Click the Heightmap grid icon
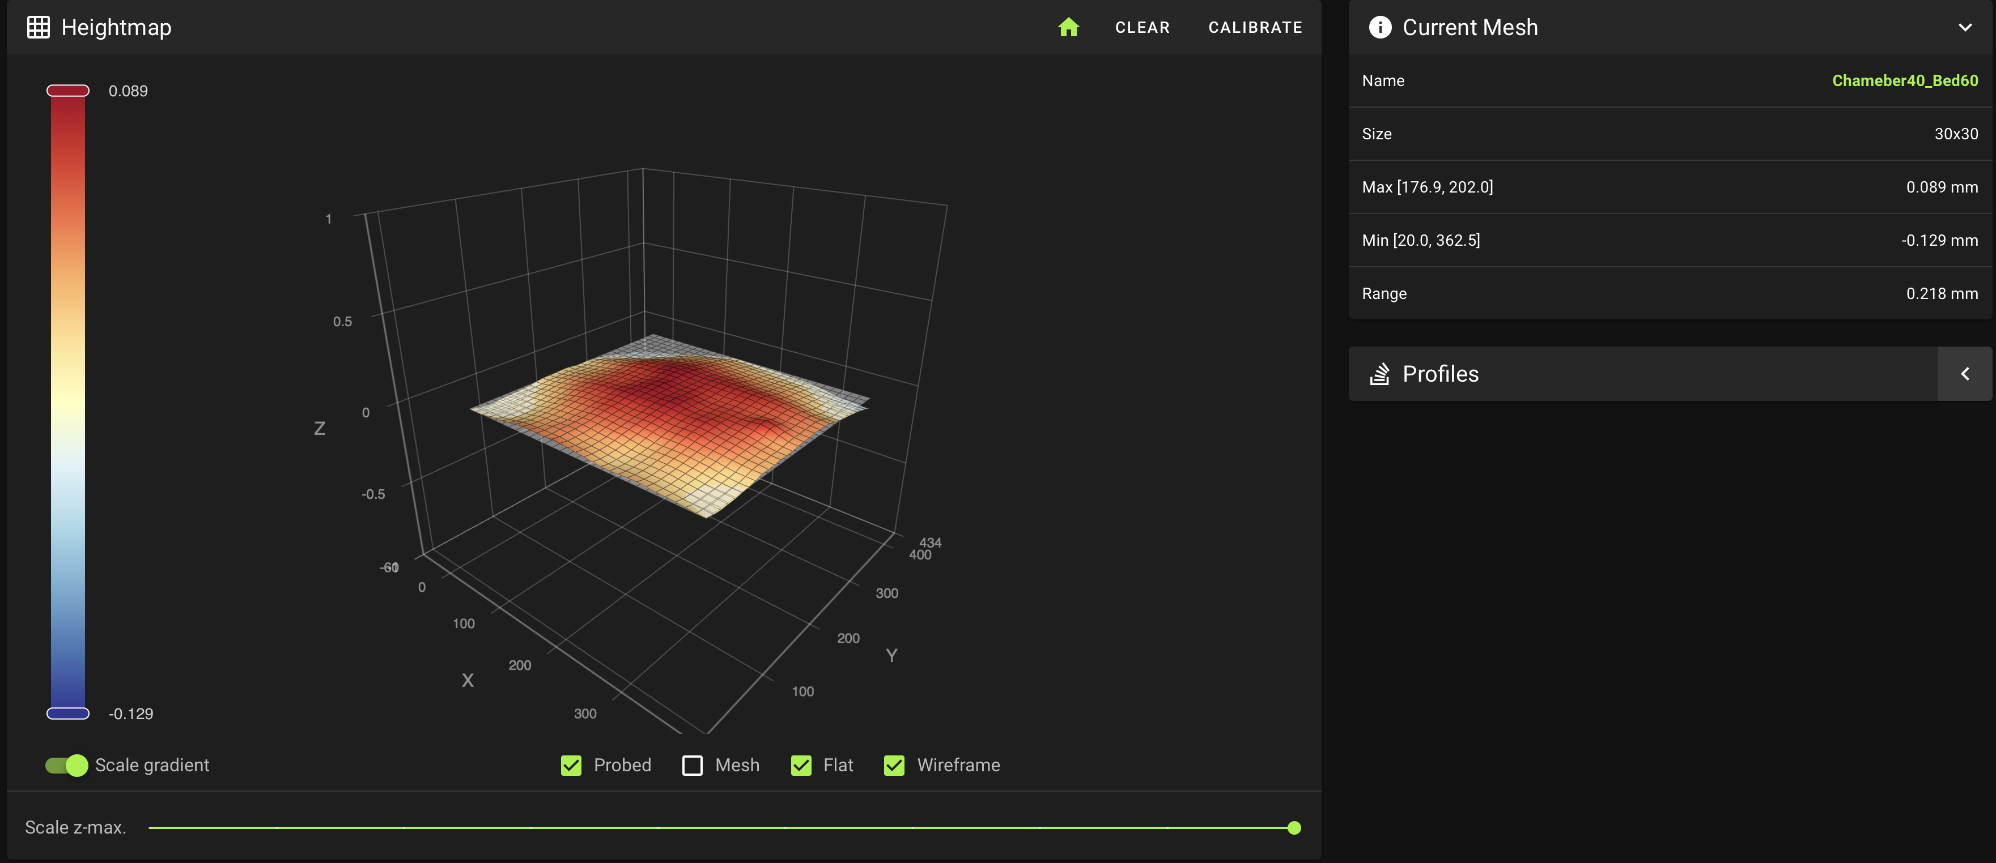The image size is (1996, 863). (38, 28)
